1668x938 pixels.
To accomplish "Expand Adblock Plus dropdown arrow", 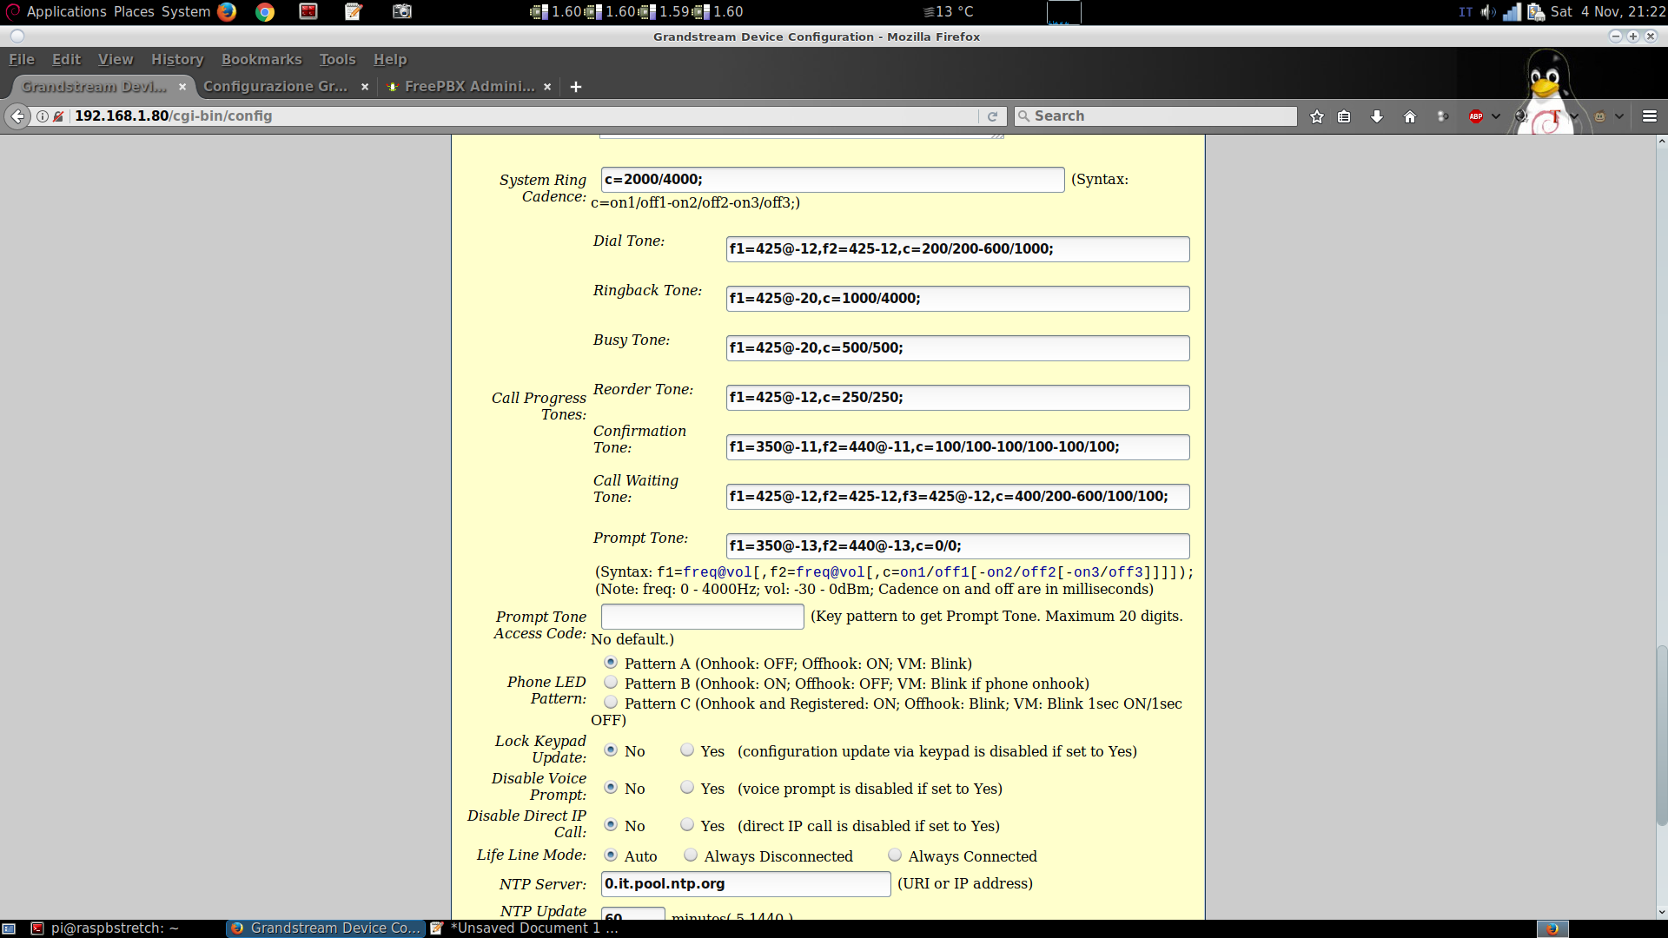I will 1496,116.
